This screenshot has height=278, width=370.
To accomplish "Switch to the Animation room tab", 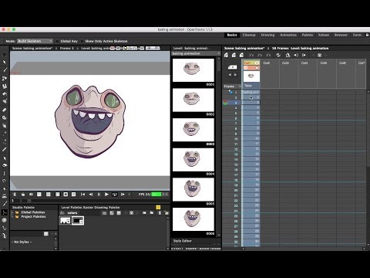I will [288, 35].
